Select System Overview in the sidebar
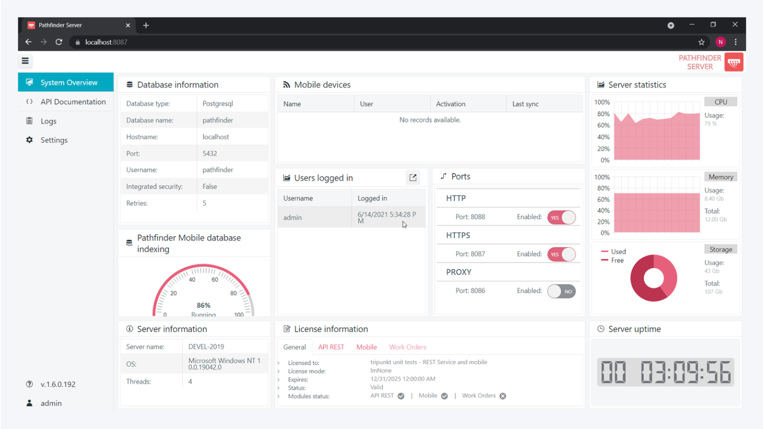Viewport: 763px width, 429px height. (66, 82)
